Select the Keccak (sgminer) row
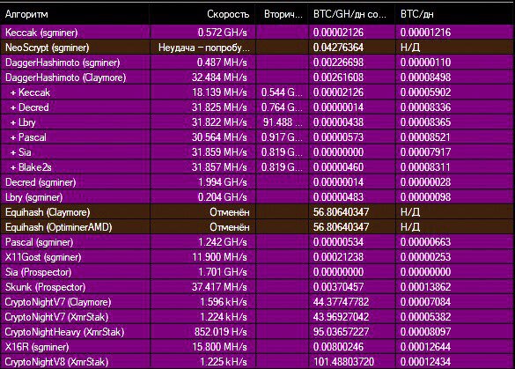Image resolution: width=515 pixels, height=369 pixels. coord(257,33)
